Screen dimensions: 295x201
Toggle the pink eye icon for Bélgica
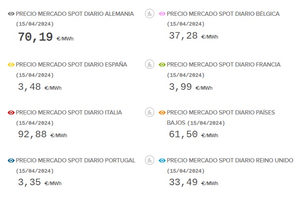162,14
